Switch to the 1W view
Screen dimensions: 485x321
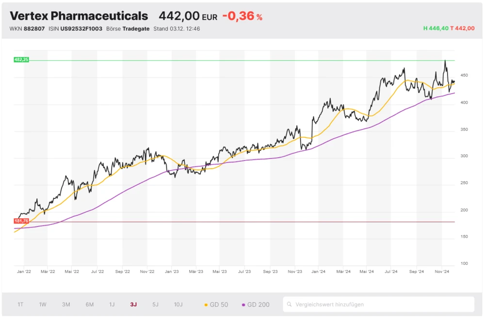point(43,305)
